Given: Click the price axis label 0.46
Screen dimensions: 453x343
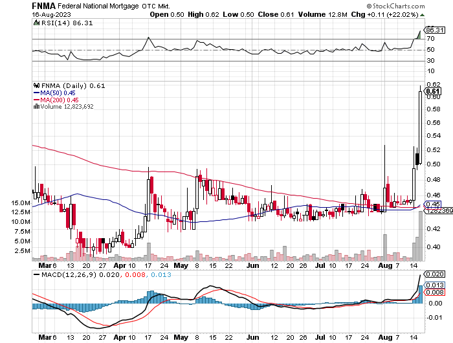Looking at the screenshot, I should (x=434, y=195).
